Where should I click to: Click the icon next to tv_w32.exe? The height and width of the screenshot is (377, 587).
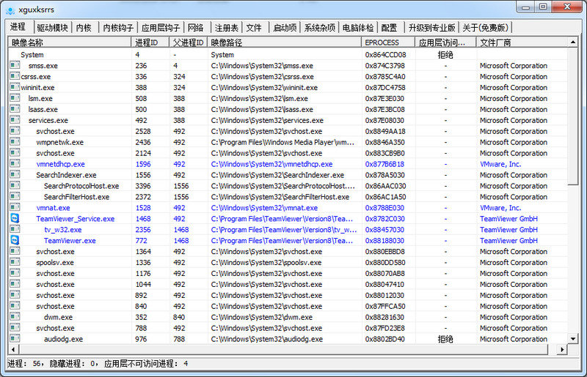coord(15,230)
